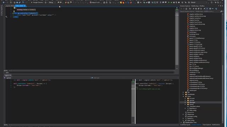Switch to the Team Explorer panel tab

pos(207,125)
